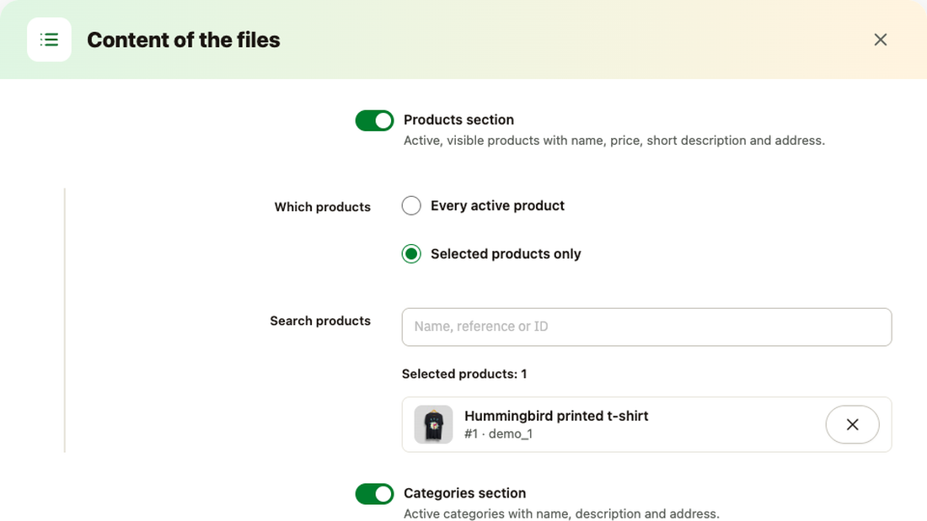Remove Hummingbird printed t-shirt from selection
Viewport: 927px width, 521px height.
(853, 425)
